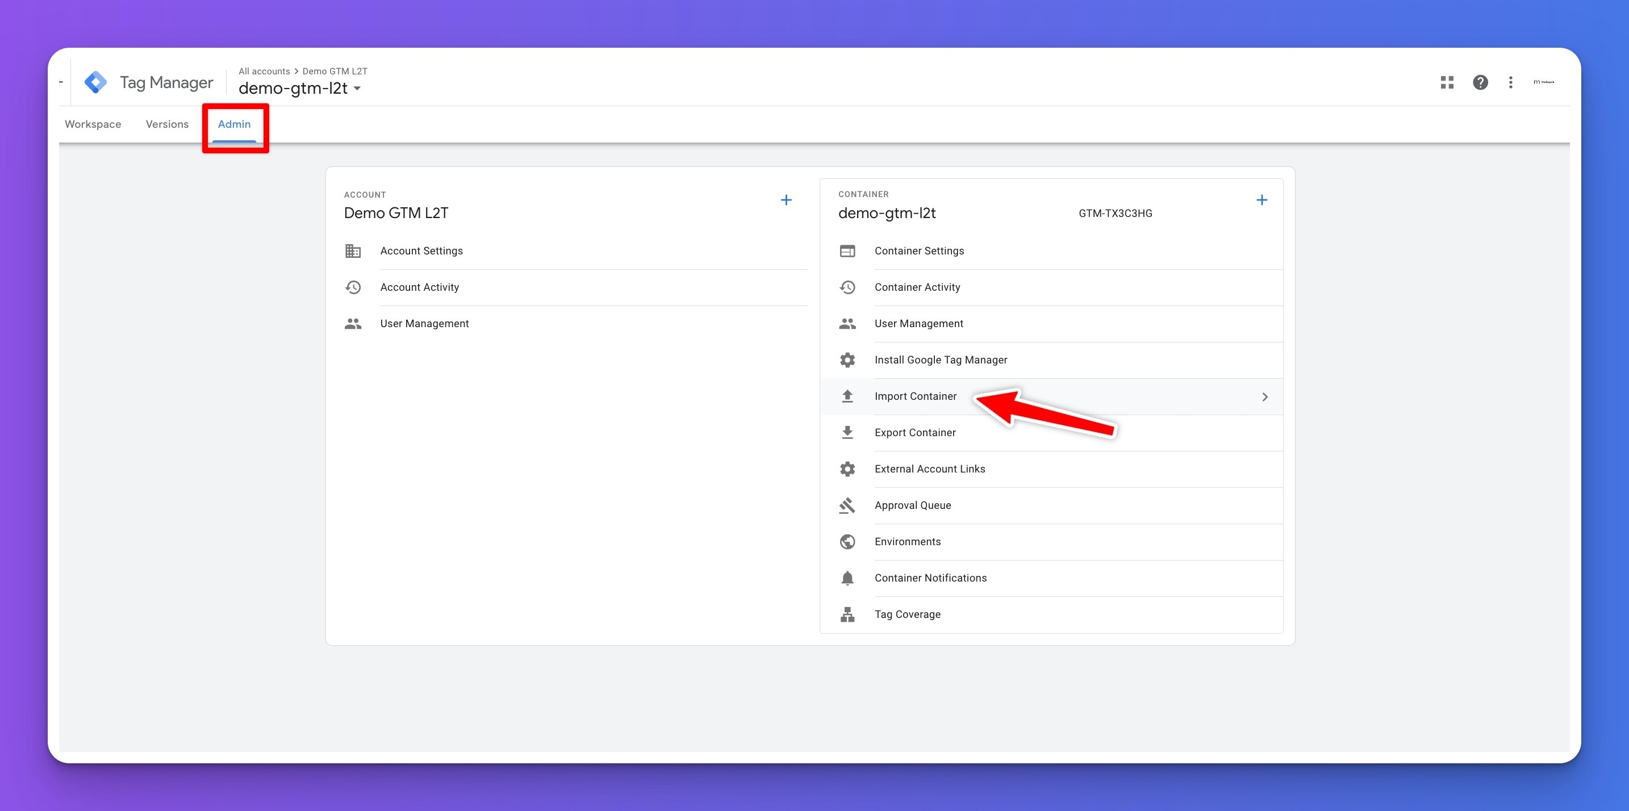Screen dimensions: 1629x811
Task: Click the Container Settings window icon
Action: pos(847,251)
